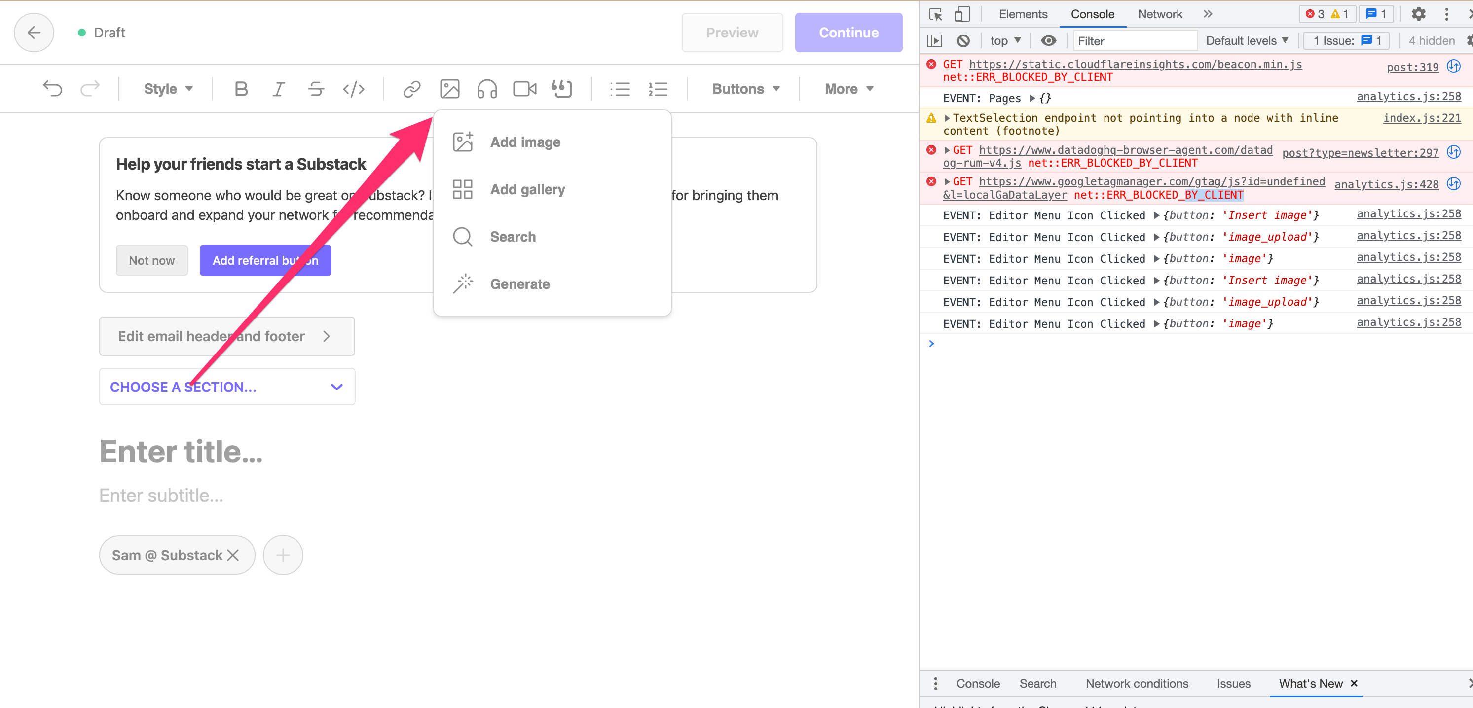
Task: Click the console Filter input
Action: pos(1135,40)
